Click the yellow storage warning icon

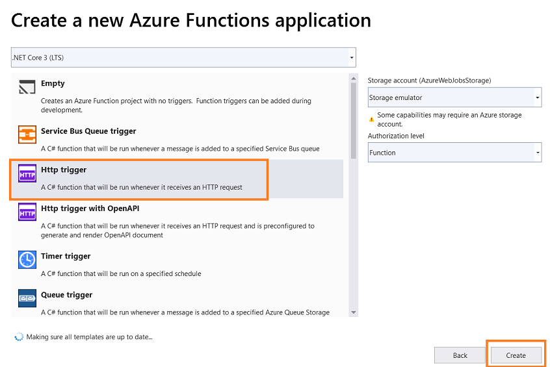tap(371, 120)
